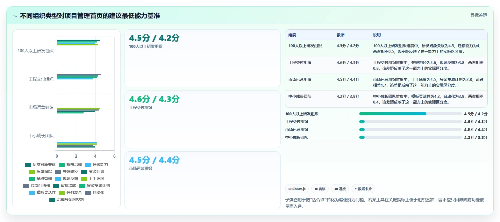Open the 4.5分 / 4.4分 市场运营组织 card
500x222 pixels.
[203, 180]
